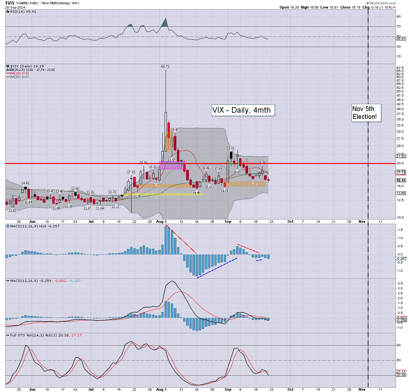The image size is (409, 392).
Task: Click the red down-arrow beside Chg value
Action: 395,8
